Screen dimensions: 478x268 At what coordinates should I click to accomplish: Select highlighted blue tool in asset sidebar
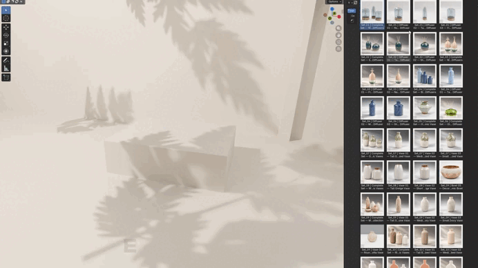click(x=352, y=10)
